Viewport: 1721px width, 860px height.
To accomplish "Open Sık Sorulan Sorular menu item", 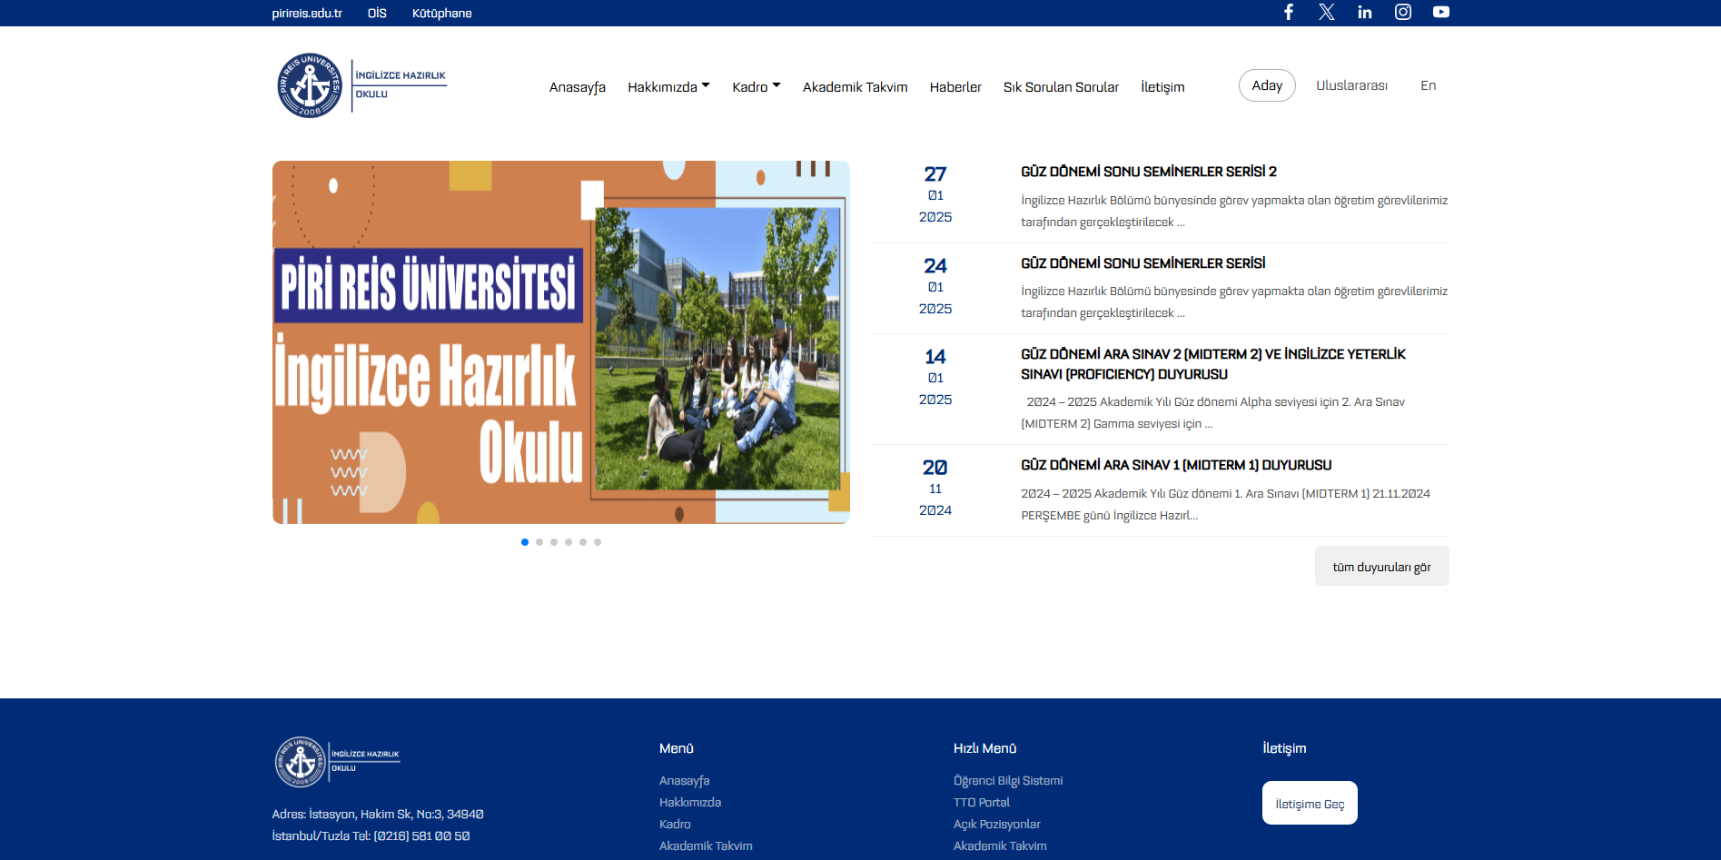I will point(1061,87).
